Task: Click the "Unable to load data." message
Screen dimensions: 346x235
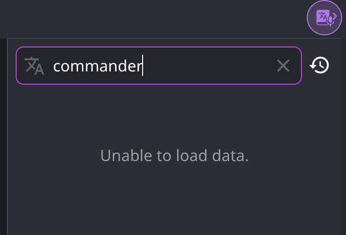Action: pos(174,156)
